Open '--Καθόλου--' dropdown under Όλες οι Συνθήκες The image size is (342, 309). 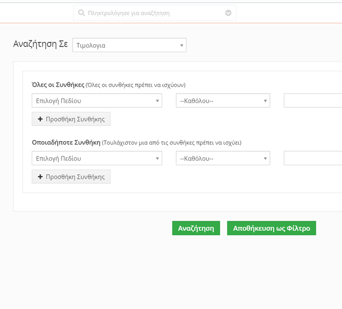coord(223,100)
